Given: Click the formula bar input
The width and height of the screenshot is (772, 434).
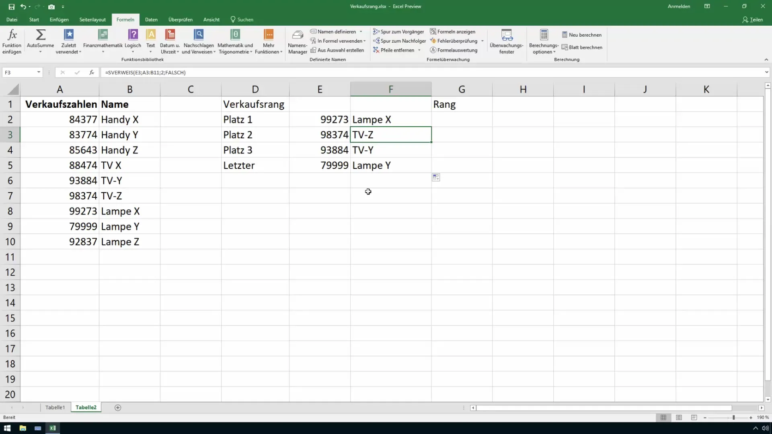Looking at the screenshot, I should click(x=432, y=72).
